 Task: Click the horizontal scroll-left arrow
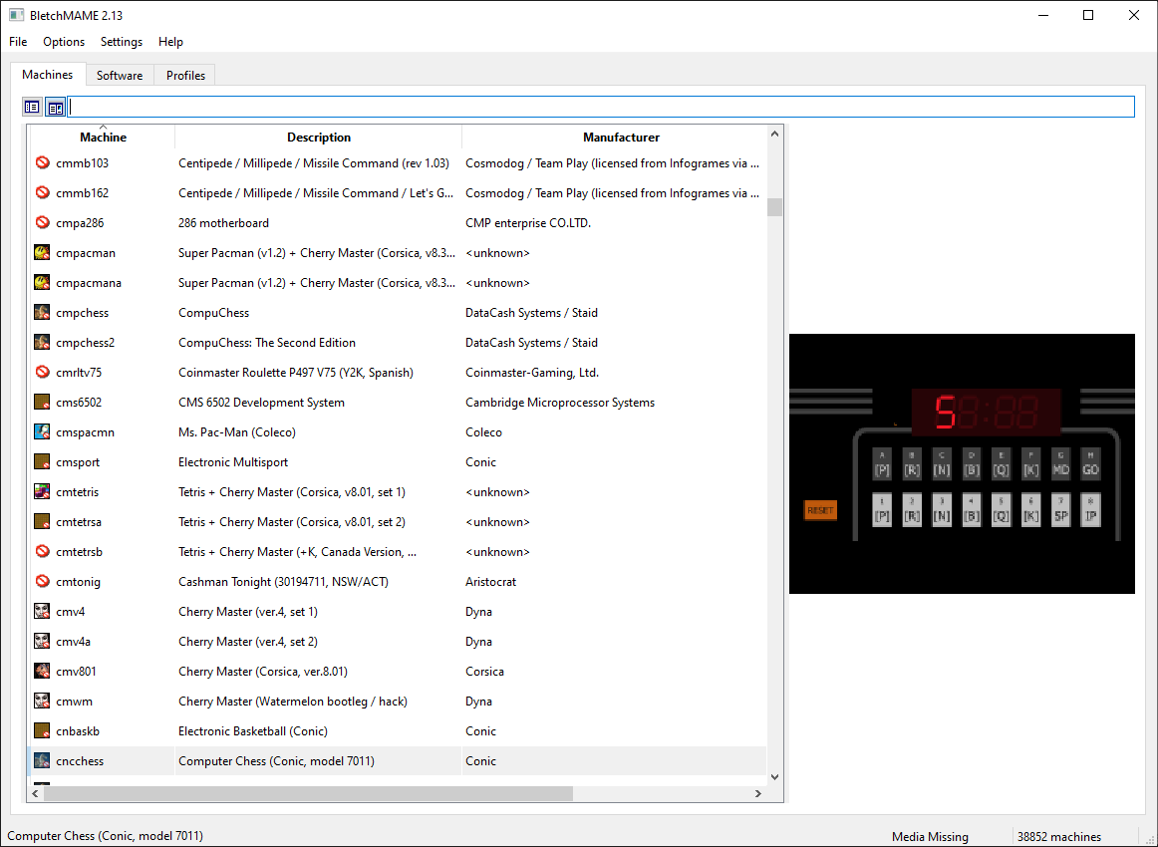(35, 794)
